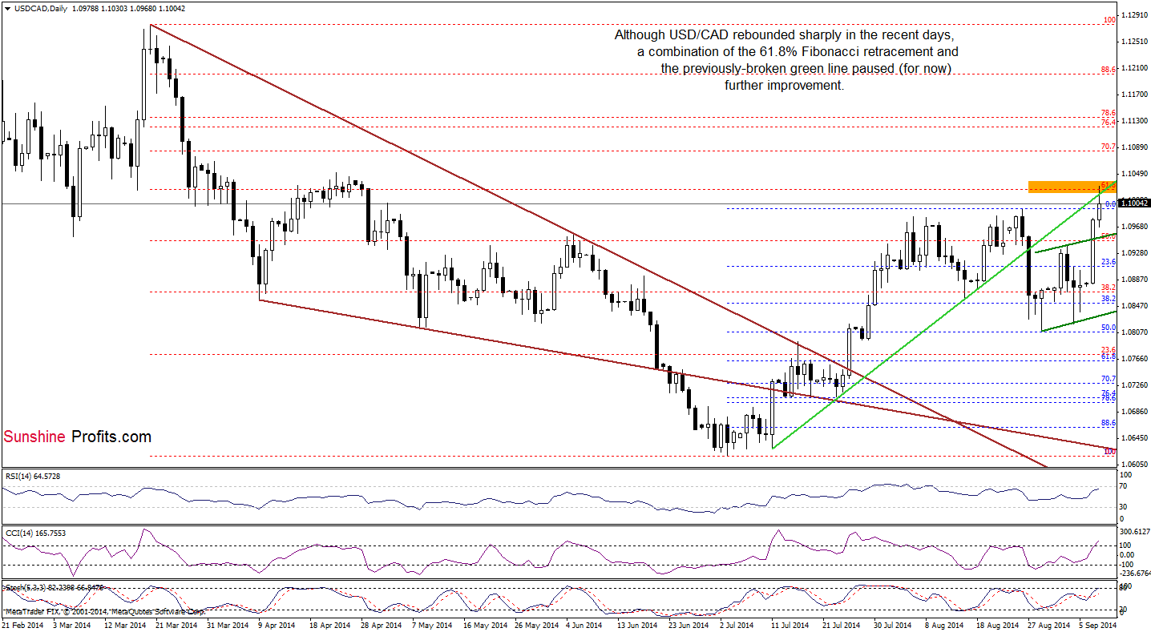Click the orange resistance zone rectangle
The width and height of the screenshot is (1151, 632).
(x=1071, y=187)
